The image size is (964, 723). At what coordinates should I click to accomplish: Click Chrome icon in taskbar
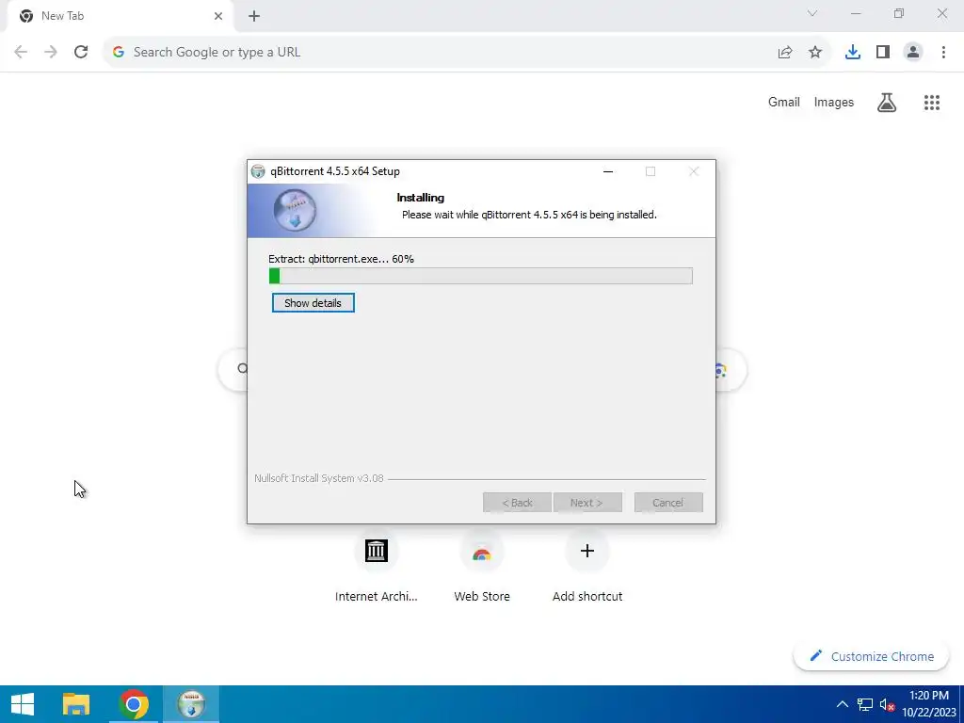coord(134,704)
